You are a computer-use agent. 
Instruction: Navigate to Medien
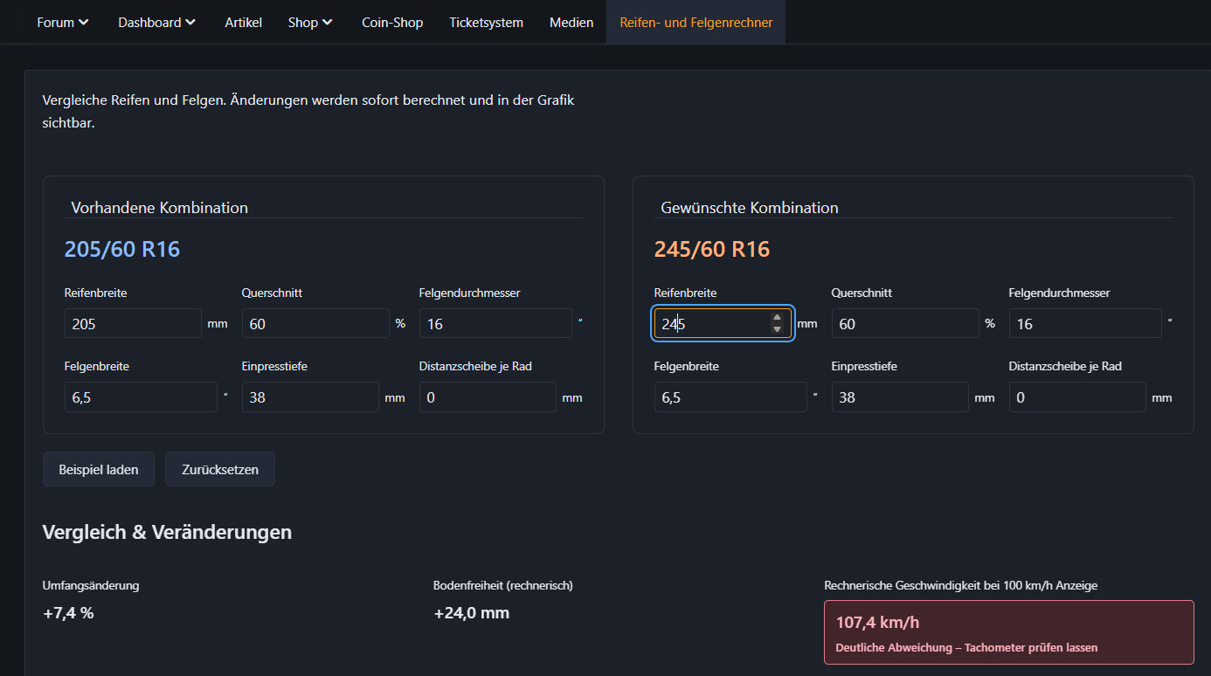click(x=571, y=23)
